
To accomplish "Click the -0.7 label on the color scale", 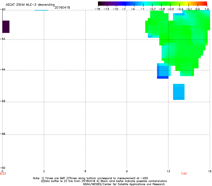I will click(x=152, y=9).
